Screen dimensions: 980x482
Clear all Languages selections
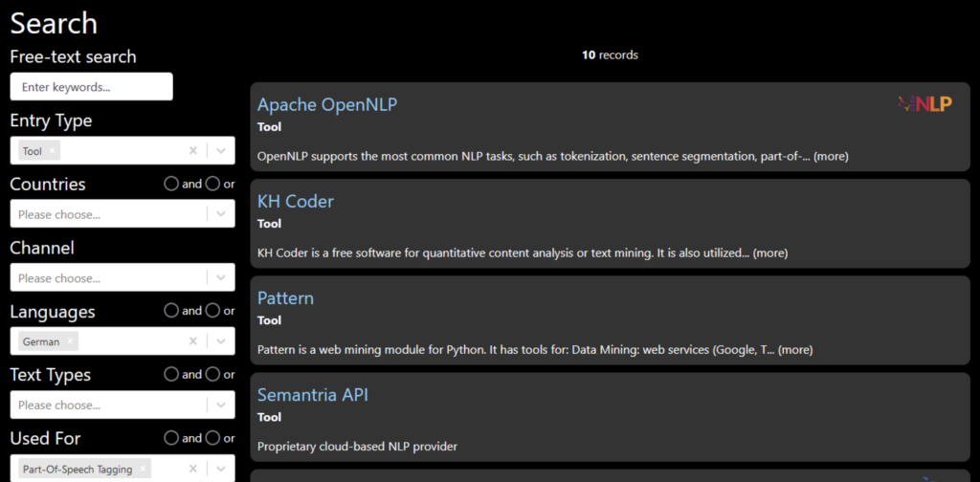click(193, 340)
